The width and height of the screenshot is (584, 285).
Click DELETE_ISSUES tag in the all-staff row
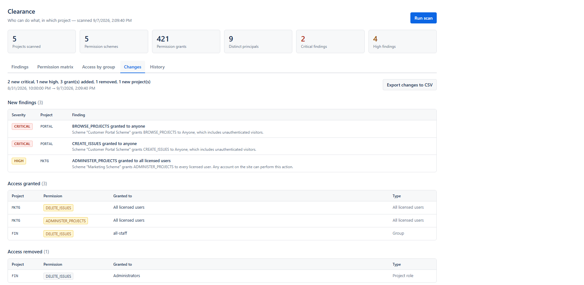(58, 234)
